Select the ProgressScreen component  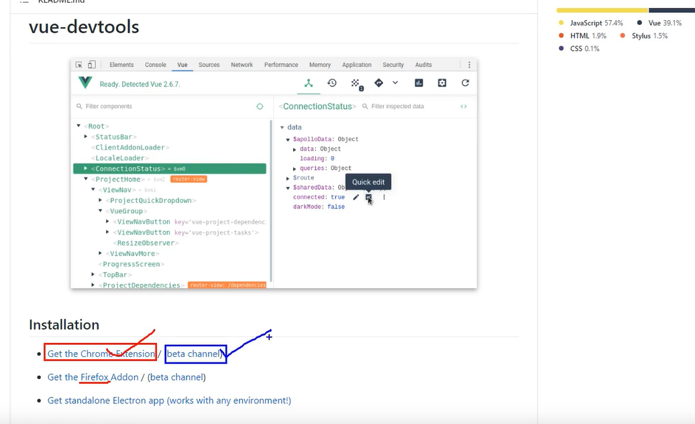tap(131, 264)
